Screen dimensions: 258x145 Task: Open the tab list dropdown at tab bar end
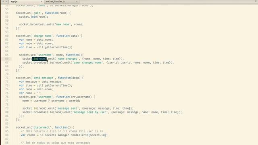[x=256, y=1]
